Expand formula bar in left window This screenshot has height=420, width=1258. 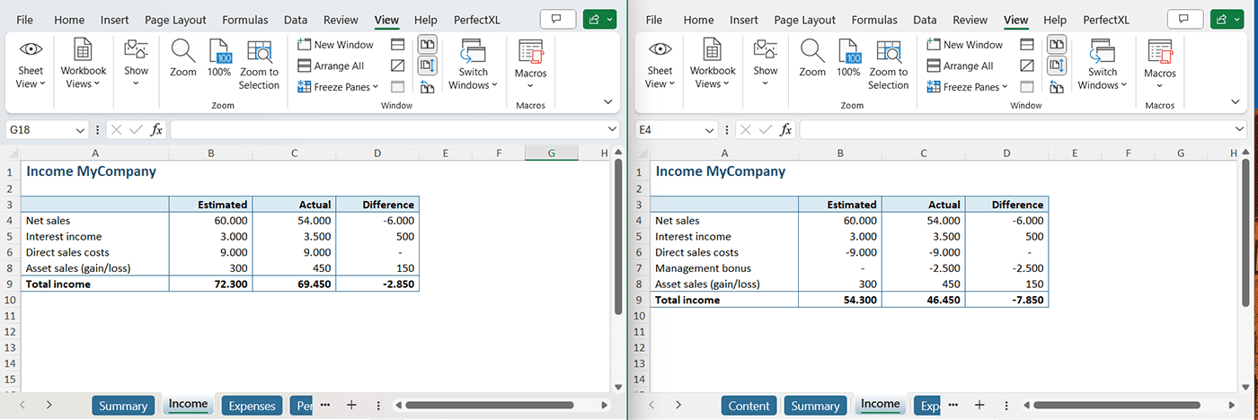[612, 130]
